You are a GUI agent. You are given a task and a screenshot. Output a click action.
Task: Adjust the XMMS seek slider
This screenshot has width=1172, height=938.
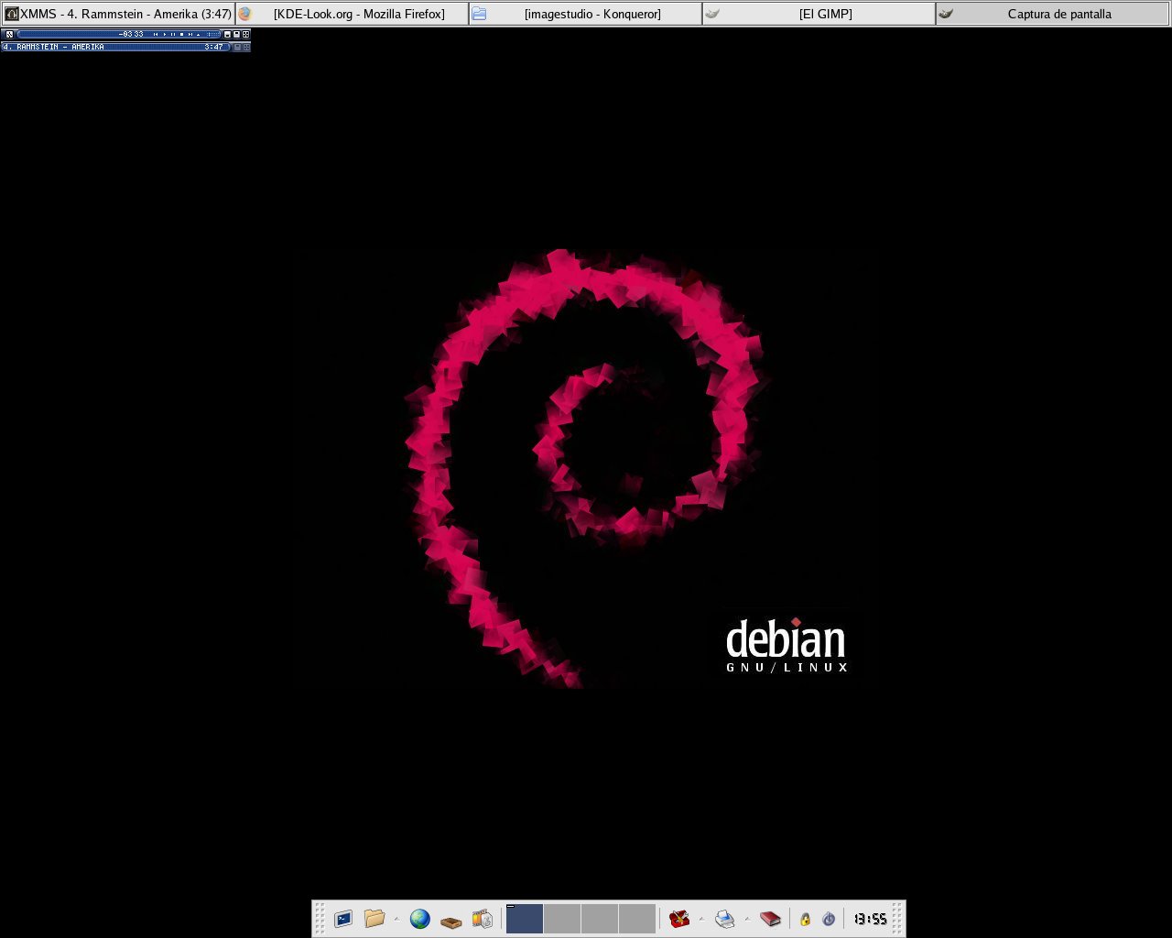coord(213,35)
